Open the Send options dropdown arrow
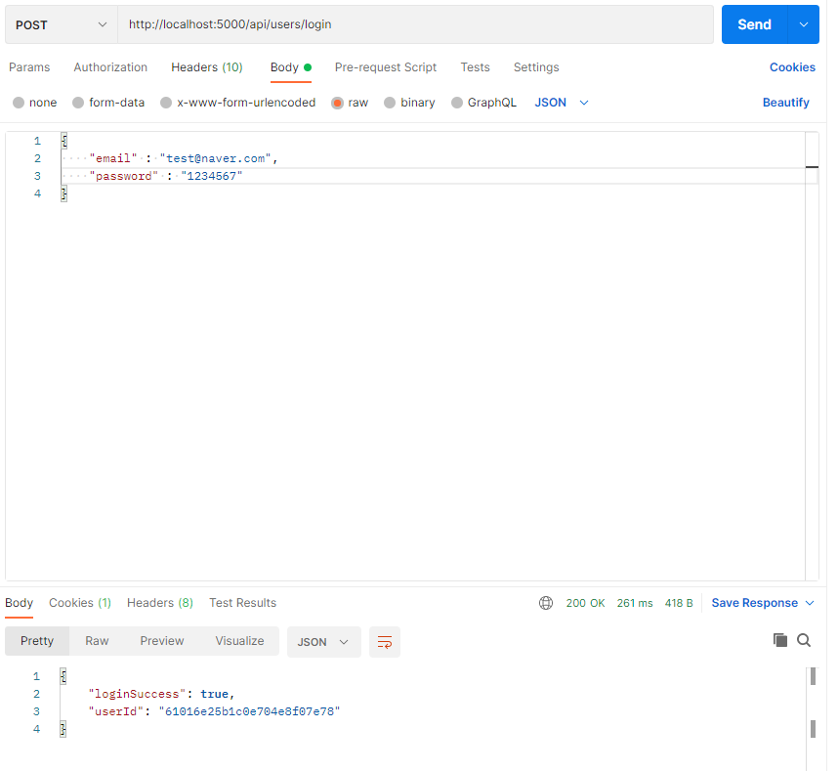 [x=803, y=24]
